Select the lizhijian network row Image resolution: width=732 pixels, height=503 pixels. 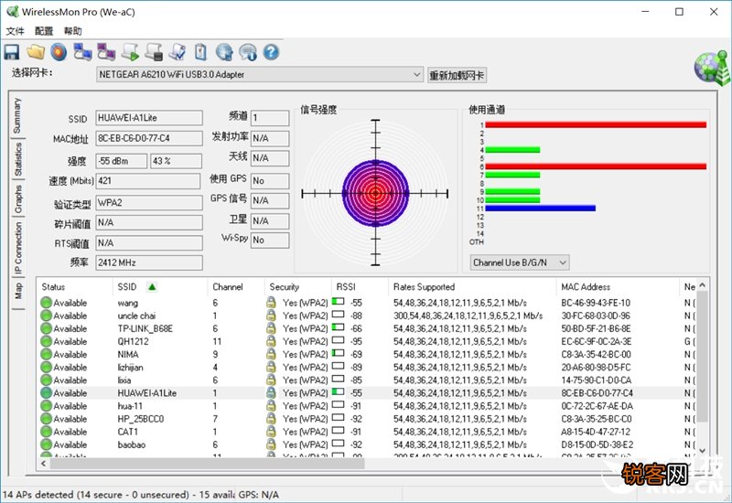point(367,368)
